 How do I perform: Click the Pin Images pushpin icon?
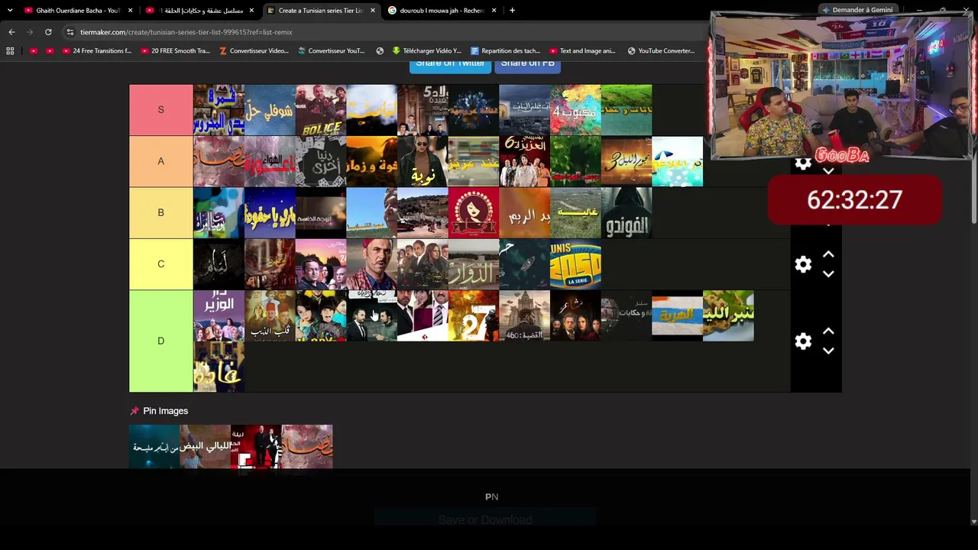(x=134, y=411)
